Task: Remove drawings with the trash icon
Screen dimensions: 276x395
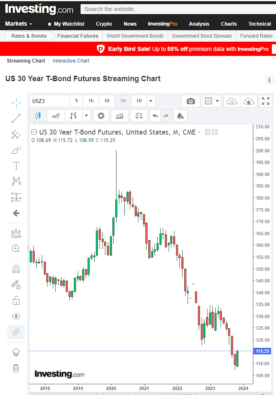Action: coord(16,368)
